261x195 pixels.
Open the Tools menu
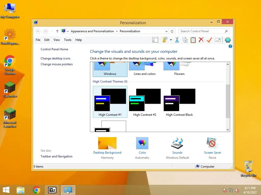coord(68,40)
